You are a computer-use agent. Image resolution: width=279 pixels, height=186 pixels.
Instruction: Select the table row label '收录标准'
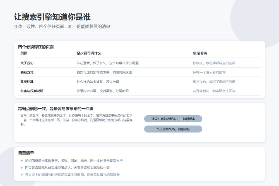27,82
